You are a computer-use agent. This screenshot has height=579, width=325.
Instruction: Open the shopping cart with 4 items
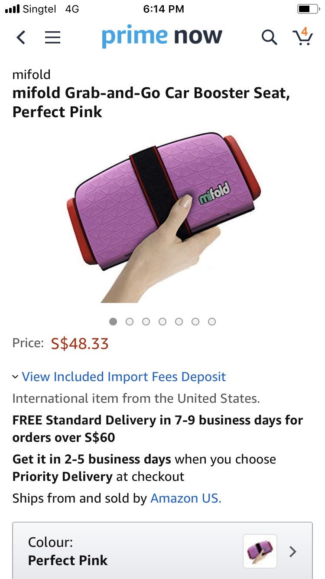[x=302, y=36]
